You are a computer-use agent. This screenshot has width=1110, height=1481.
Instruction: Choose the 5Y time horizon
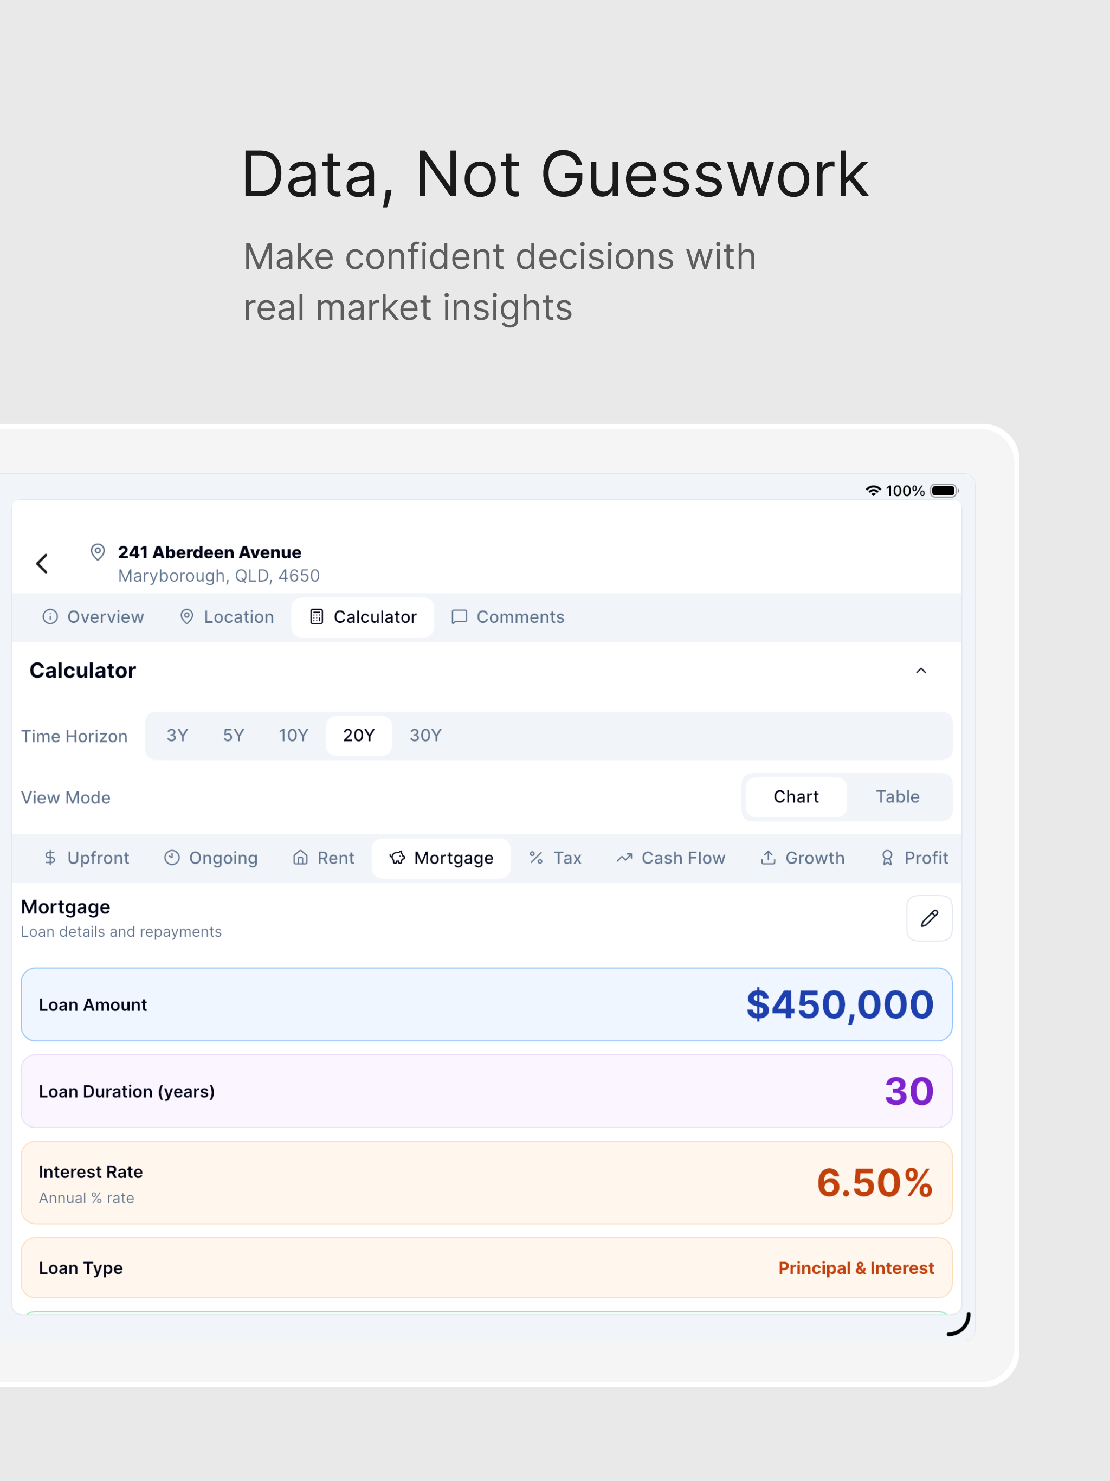coord(234,736)
